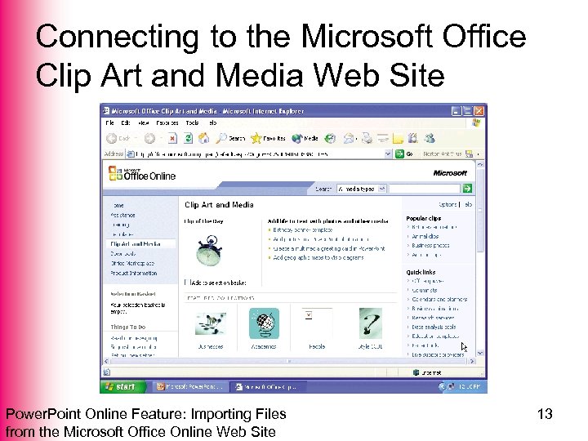Click the Assistance sidebar link
Image resolution: width=588 pixels, height=441 pixels.
click(122, 215)
